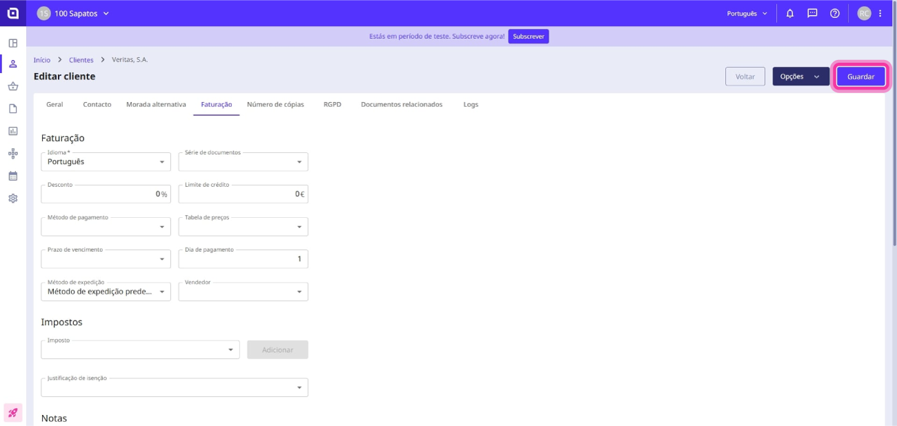
Task: Open the Idioma dropdown
Action: point(106,161)
